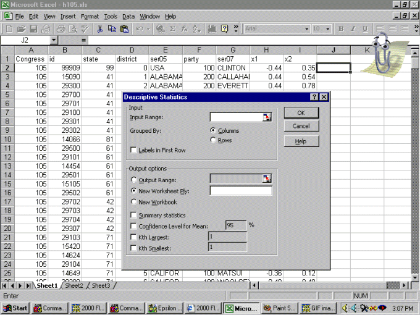The image size is (420, 315).
Task: Click the Paste clipboard icon
Action: coord(124,28)
